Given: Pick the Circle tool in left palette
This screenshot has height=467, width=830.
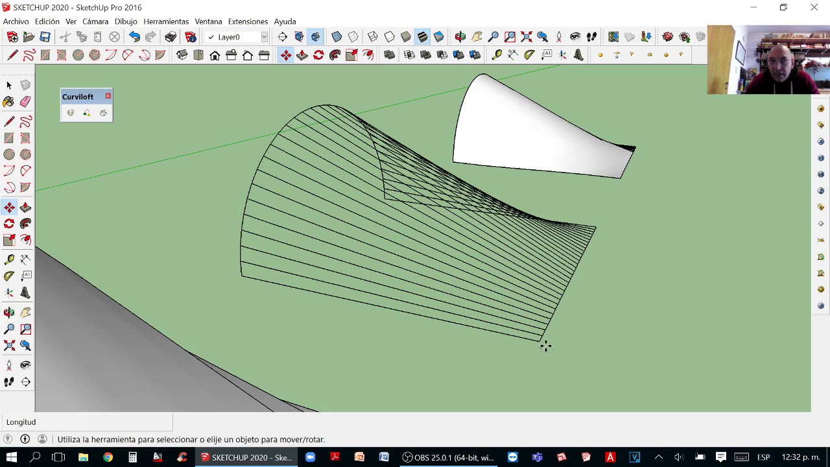Looking at the screenshot, I should 9,154.
